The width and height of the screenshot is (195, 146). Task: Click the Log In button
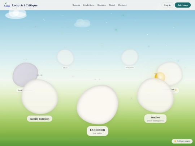click(x=167, y=5)
